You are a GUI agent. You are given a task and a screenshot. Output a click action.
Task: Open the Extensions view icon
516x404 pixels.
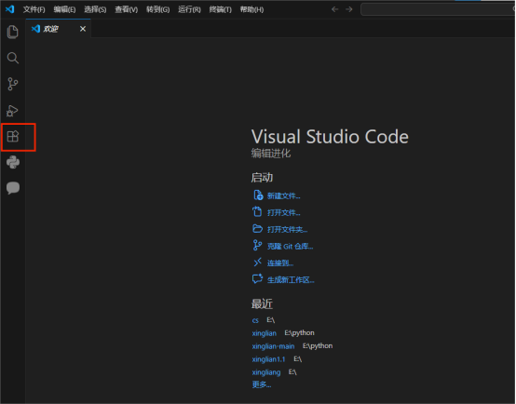[x=13, y=136]
